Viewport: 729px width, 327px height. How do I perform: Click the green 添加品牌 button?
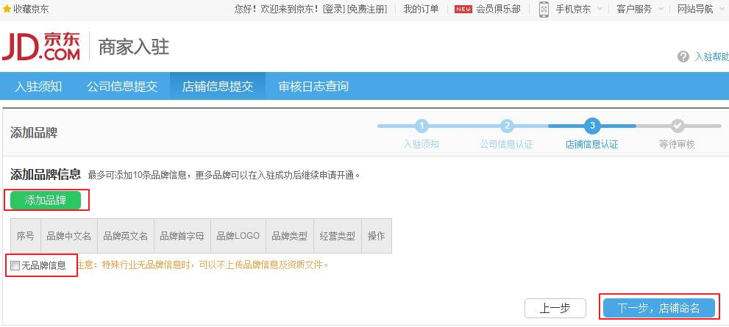tap(46, 200)
